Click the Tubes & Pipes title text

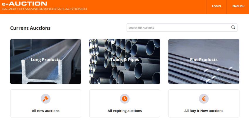(125, 59)
